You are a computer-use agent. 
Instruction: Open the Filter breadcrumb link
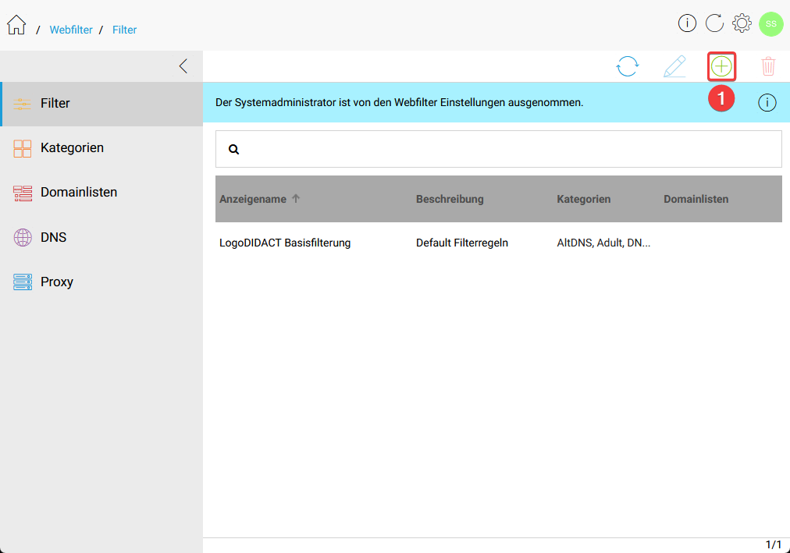coord(124,30)
